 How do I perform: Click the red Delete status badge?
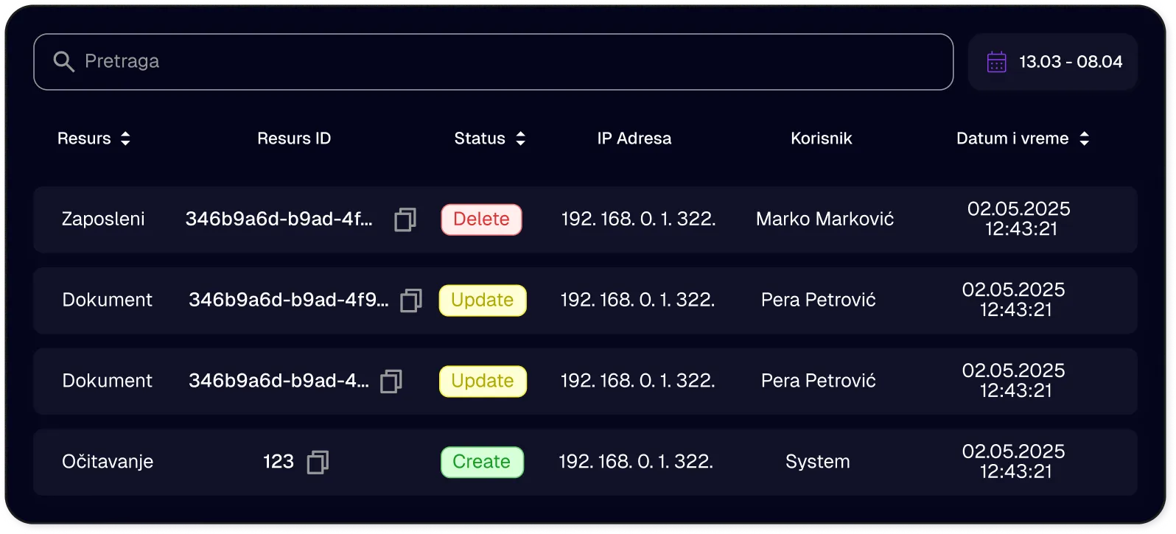tap(481, 219)
